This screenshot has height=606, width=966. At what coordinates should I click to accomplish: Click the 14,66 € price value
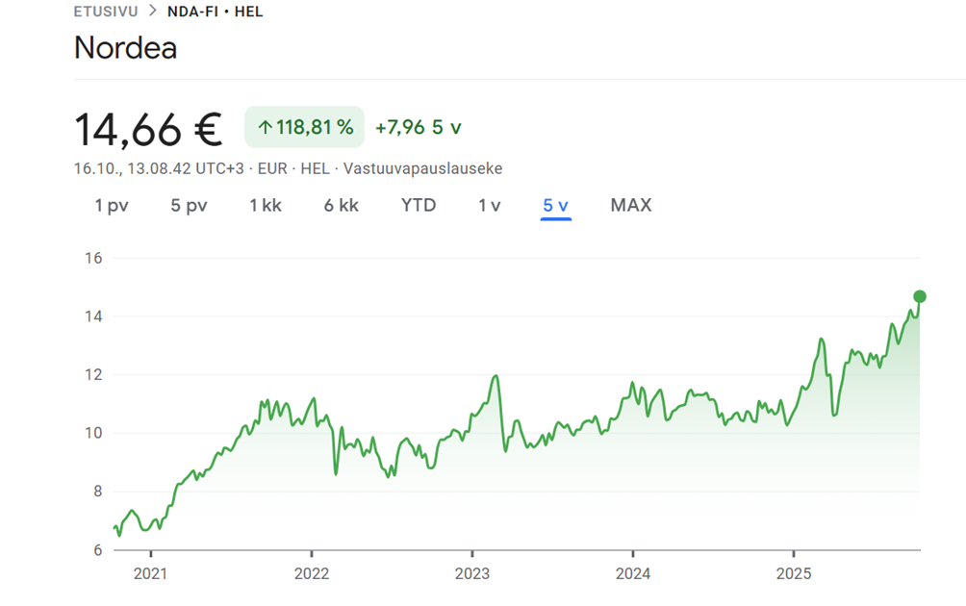point(148,128)
